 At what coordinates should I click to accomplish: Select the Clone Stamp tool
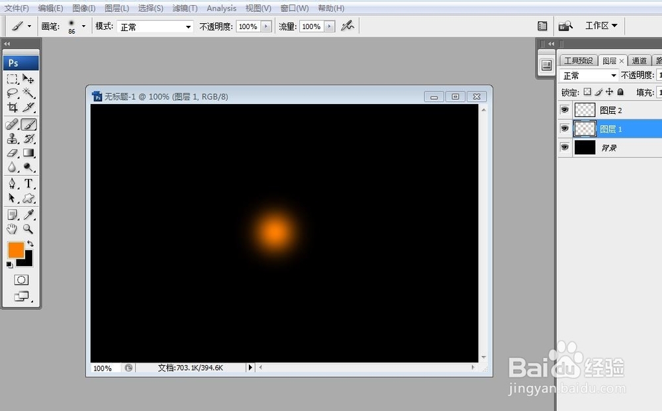click(x=12, y=138)
